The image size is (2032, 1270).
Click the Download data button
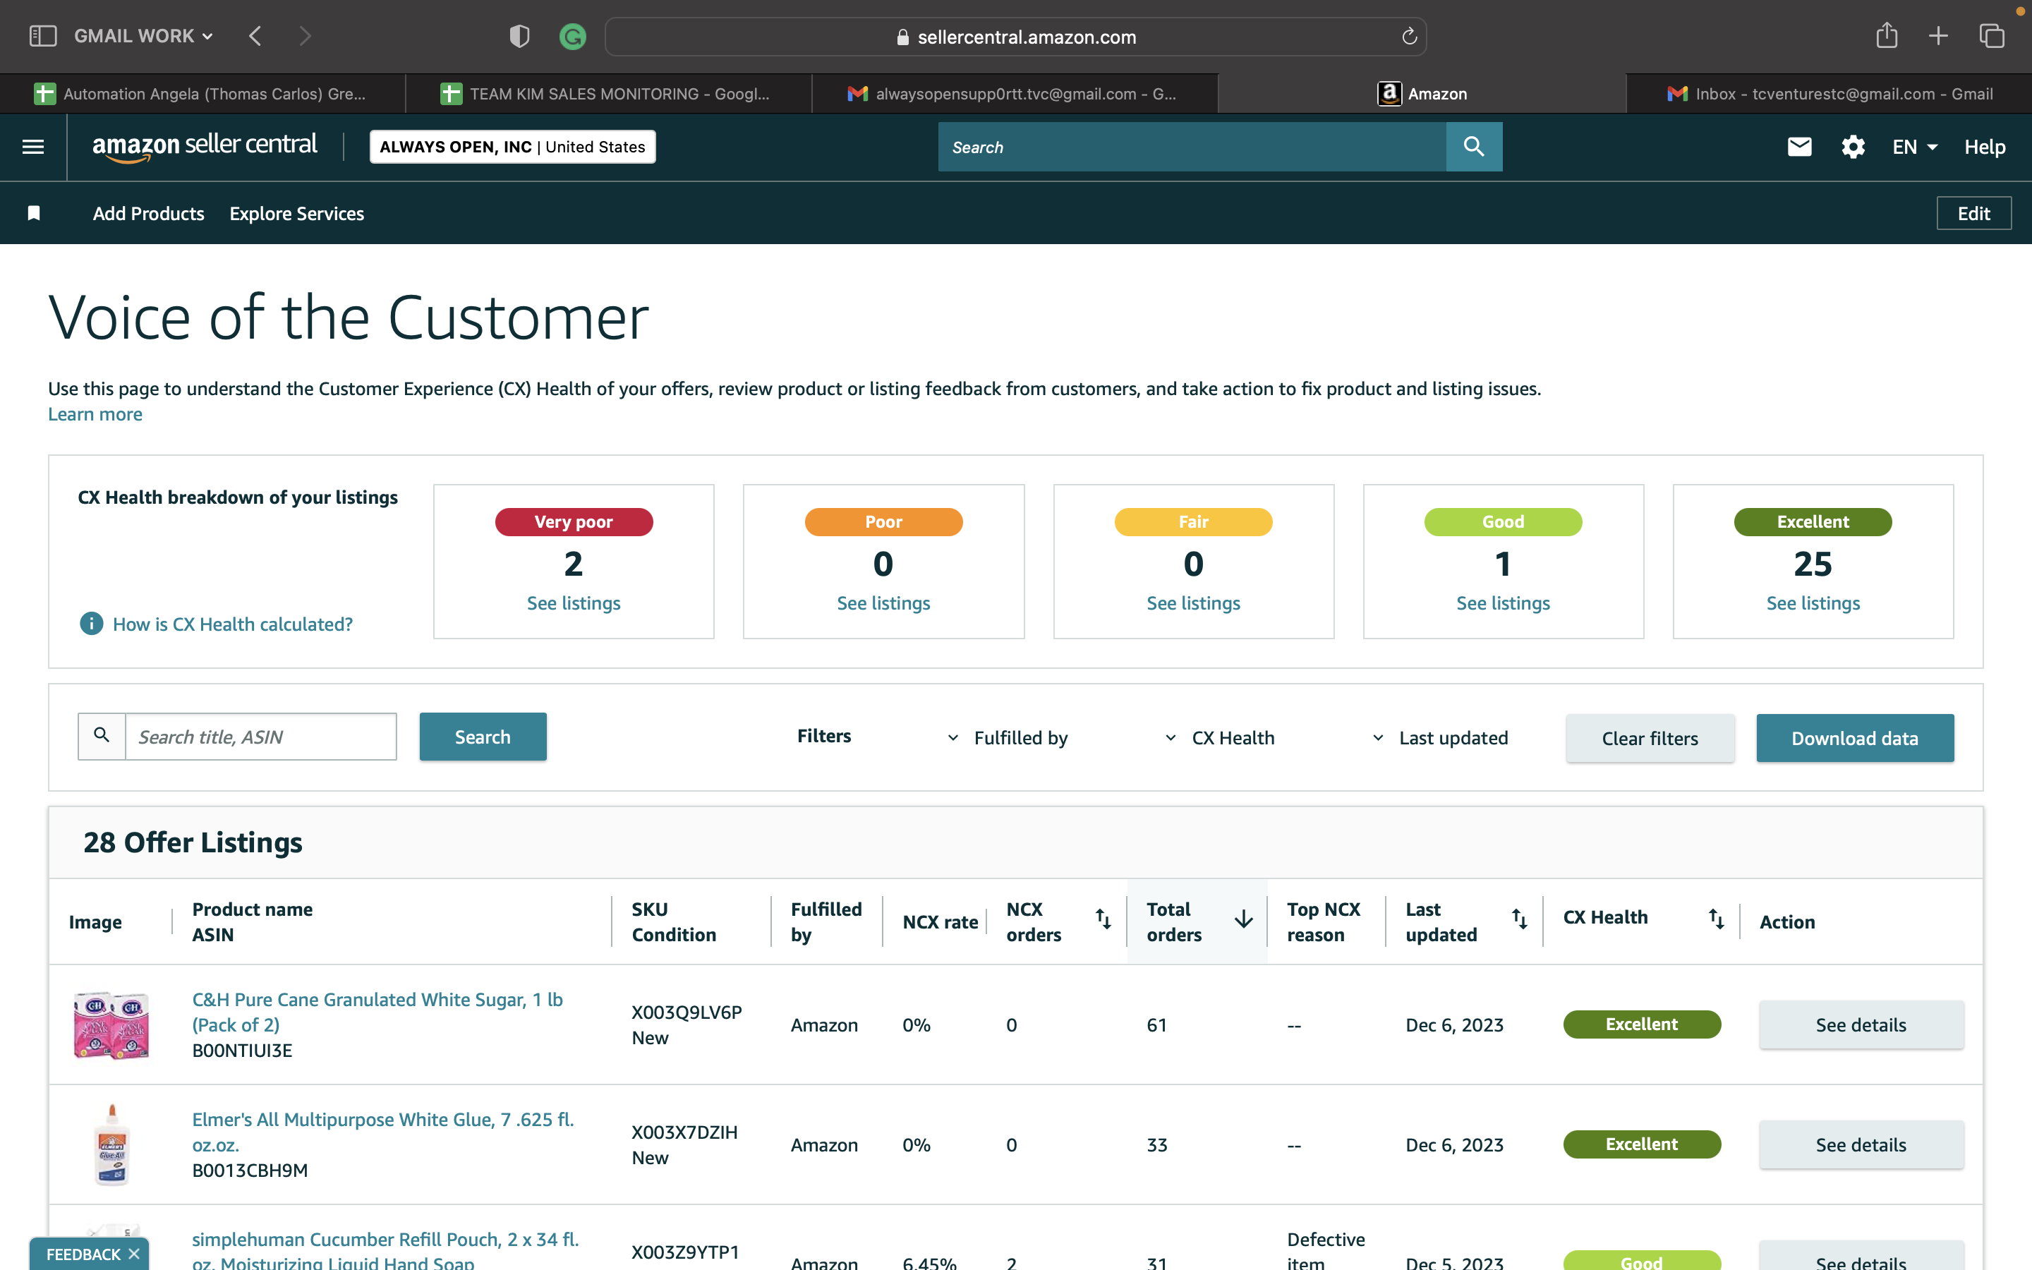tap(1855, 738)
